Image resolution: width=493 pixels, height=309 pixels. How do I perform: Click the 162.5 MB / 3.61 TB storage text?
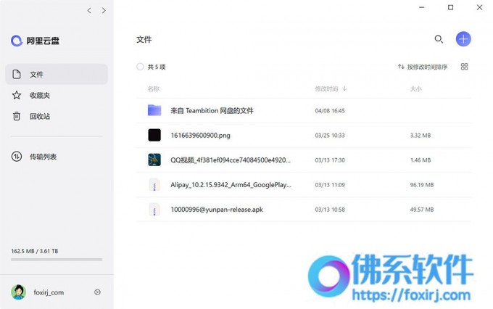(x=35, y=251)
